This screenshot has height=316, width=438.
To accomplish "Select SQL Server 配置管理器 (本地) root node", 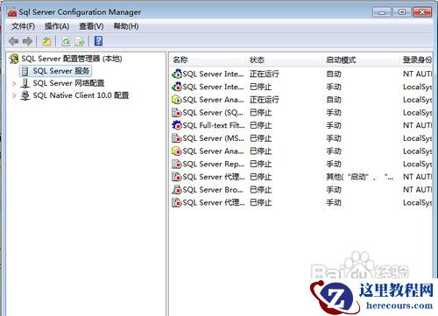I will (72, 59).
